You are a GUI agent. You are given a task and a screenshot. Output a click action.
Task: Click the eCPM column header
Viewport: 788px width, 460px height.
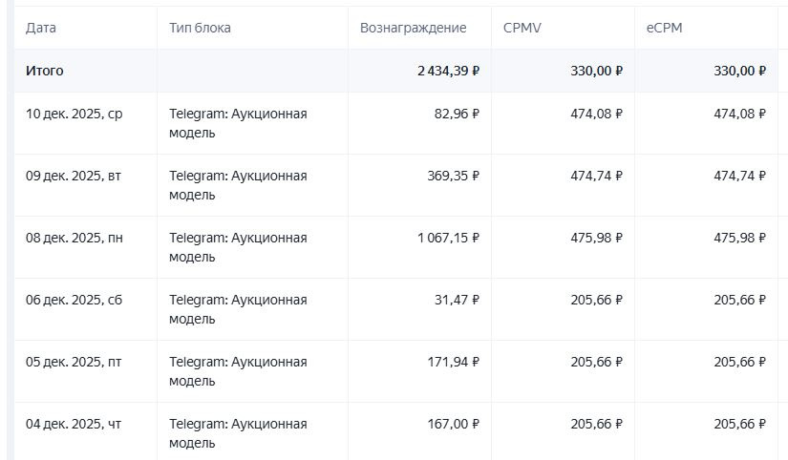tap(664, 29)
